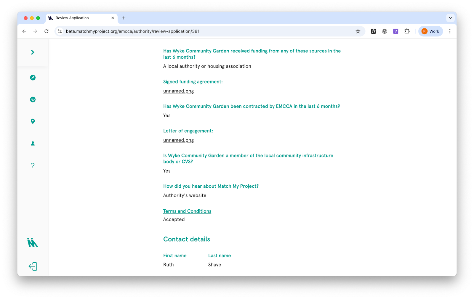Open the Terms and Conditions link
Screen dimensions: 474x299
[187, 211]
